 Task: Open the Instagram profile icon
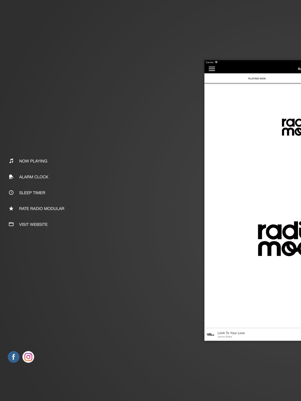tap(28, 357)
